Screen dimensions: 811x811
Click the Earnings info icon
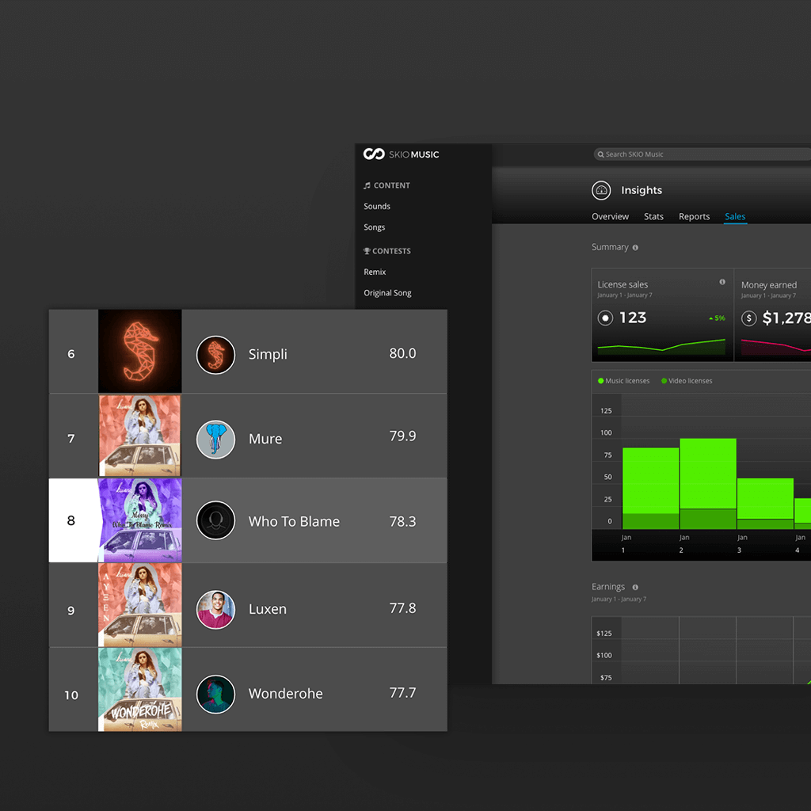coord(635,587)
